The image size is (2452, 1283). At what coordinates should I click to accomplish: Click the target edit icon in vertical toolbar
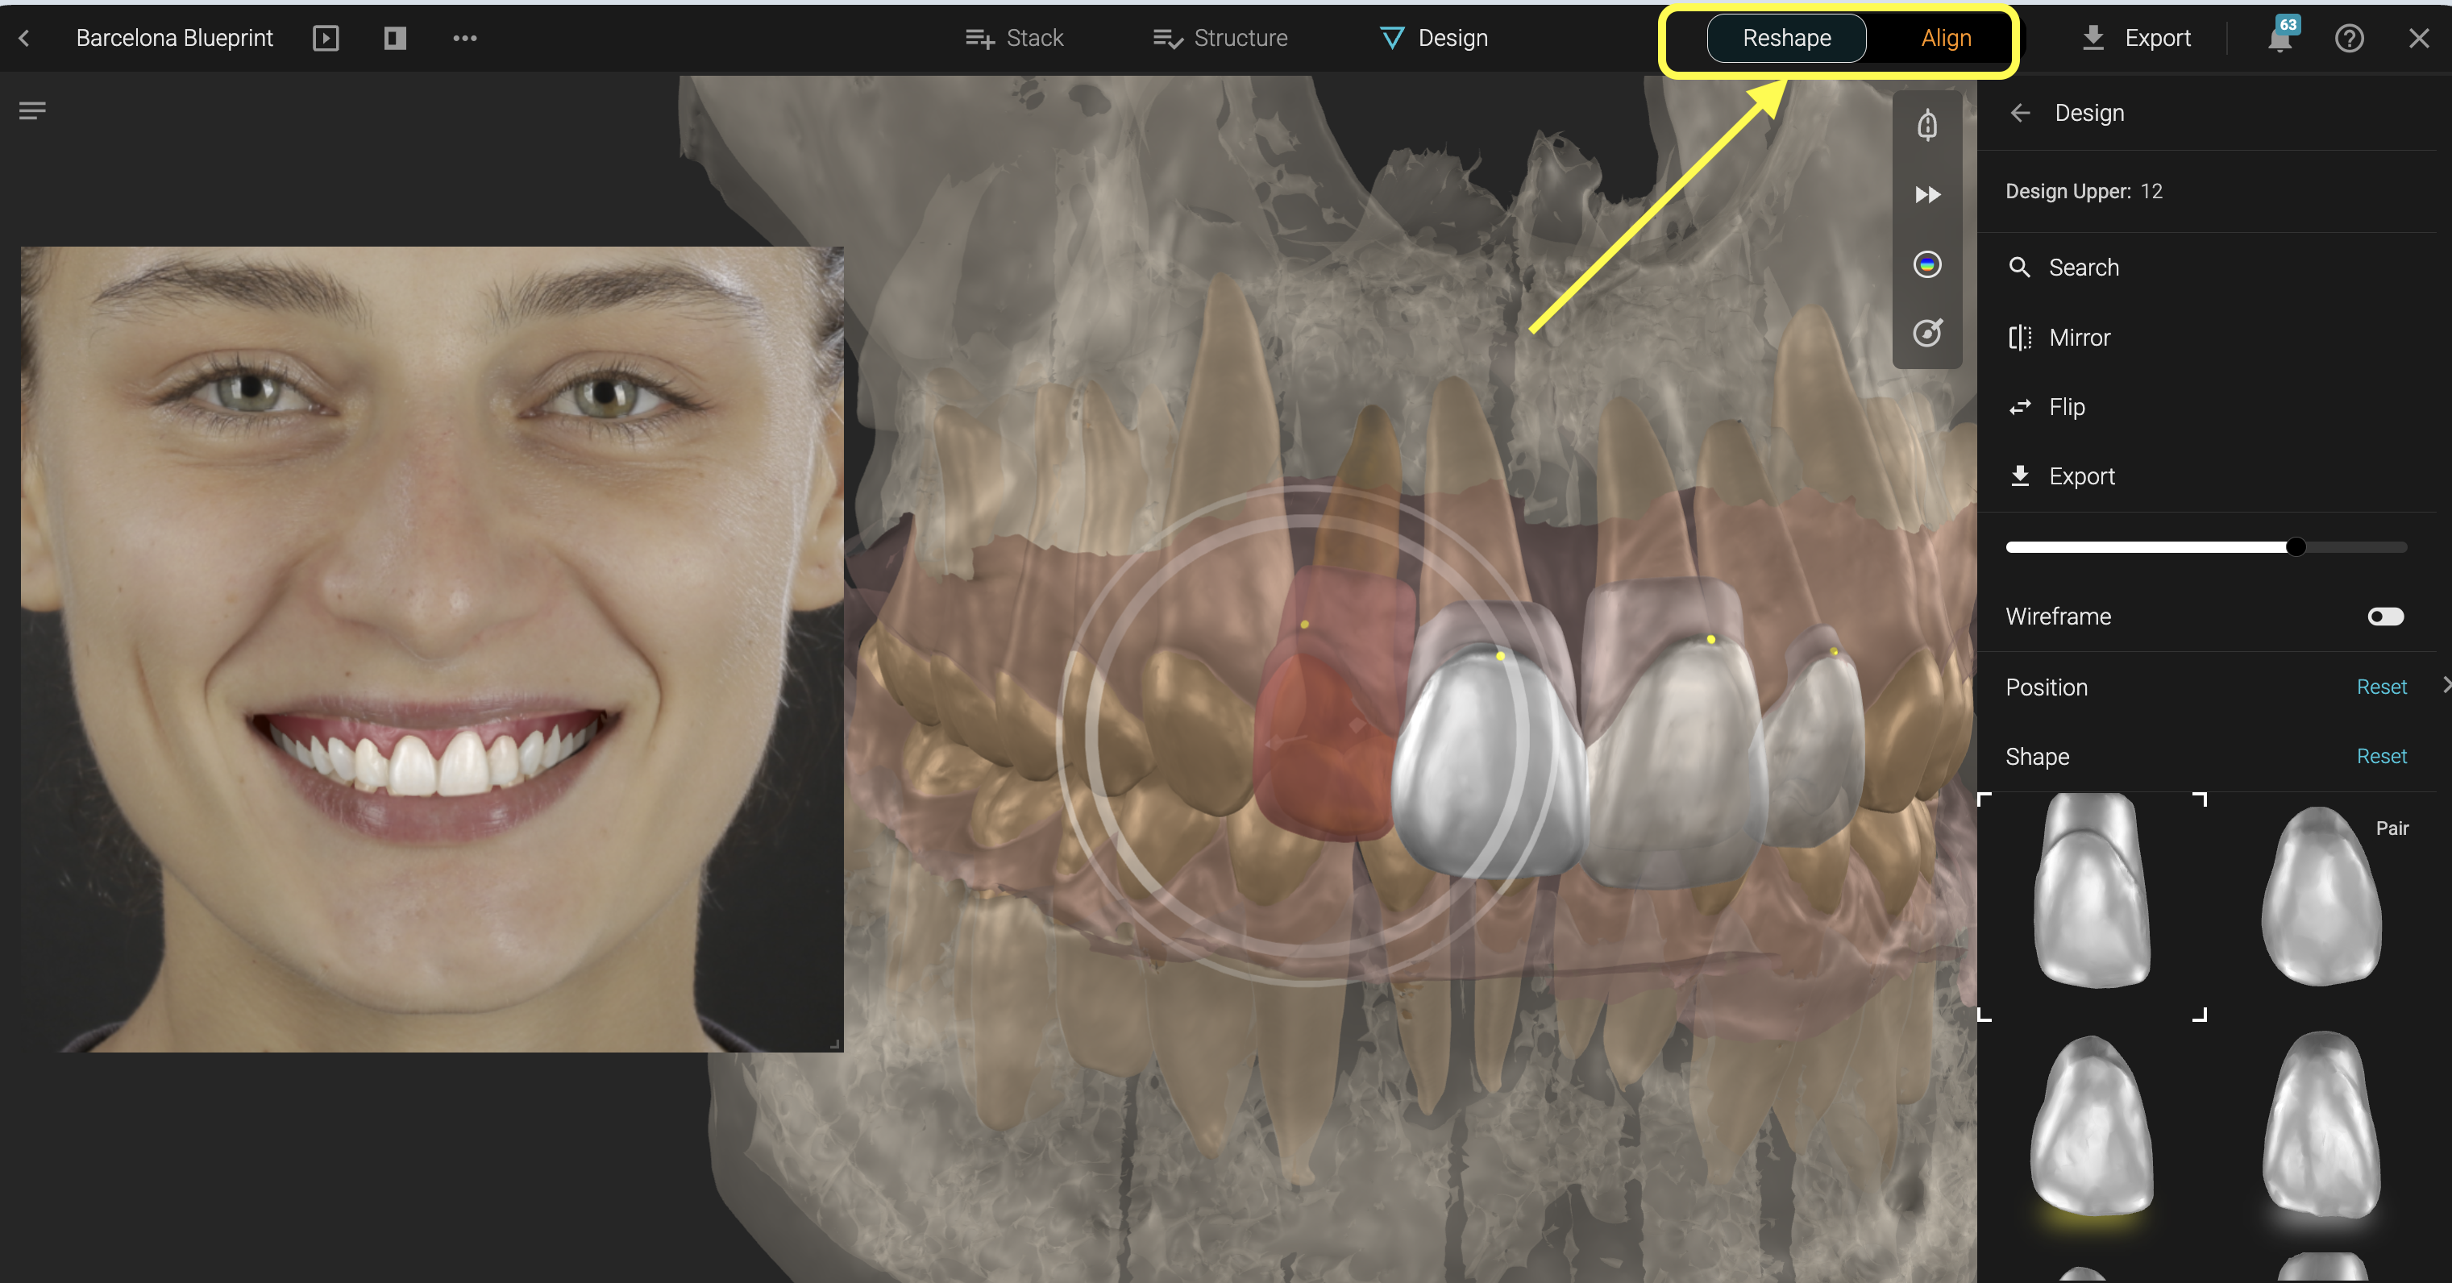point(1926,333)
